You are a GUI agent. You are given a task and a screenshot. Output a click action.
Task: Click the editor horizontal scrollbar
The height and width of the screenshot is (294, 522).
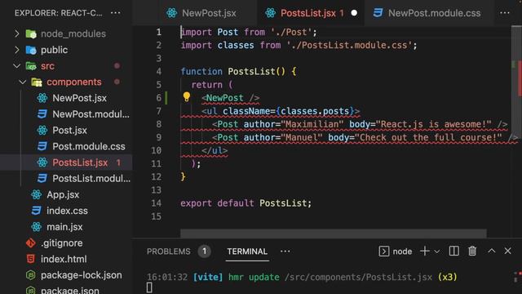pos(334,233)
